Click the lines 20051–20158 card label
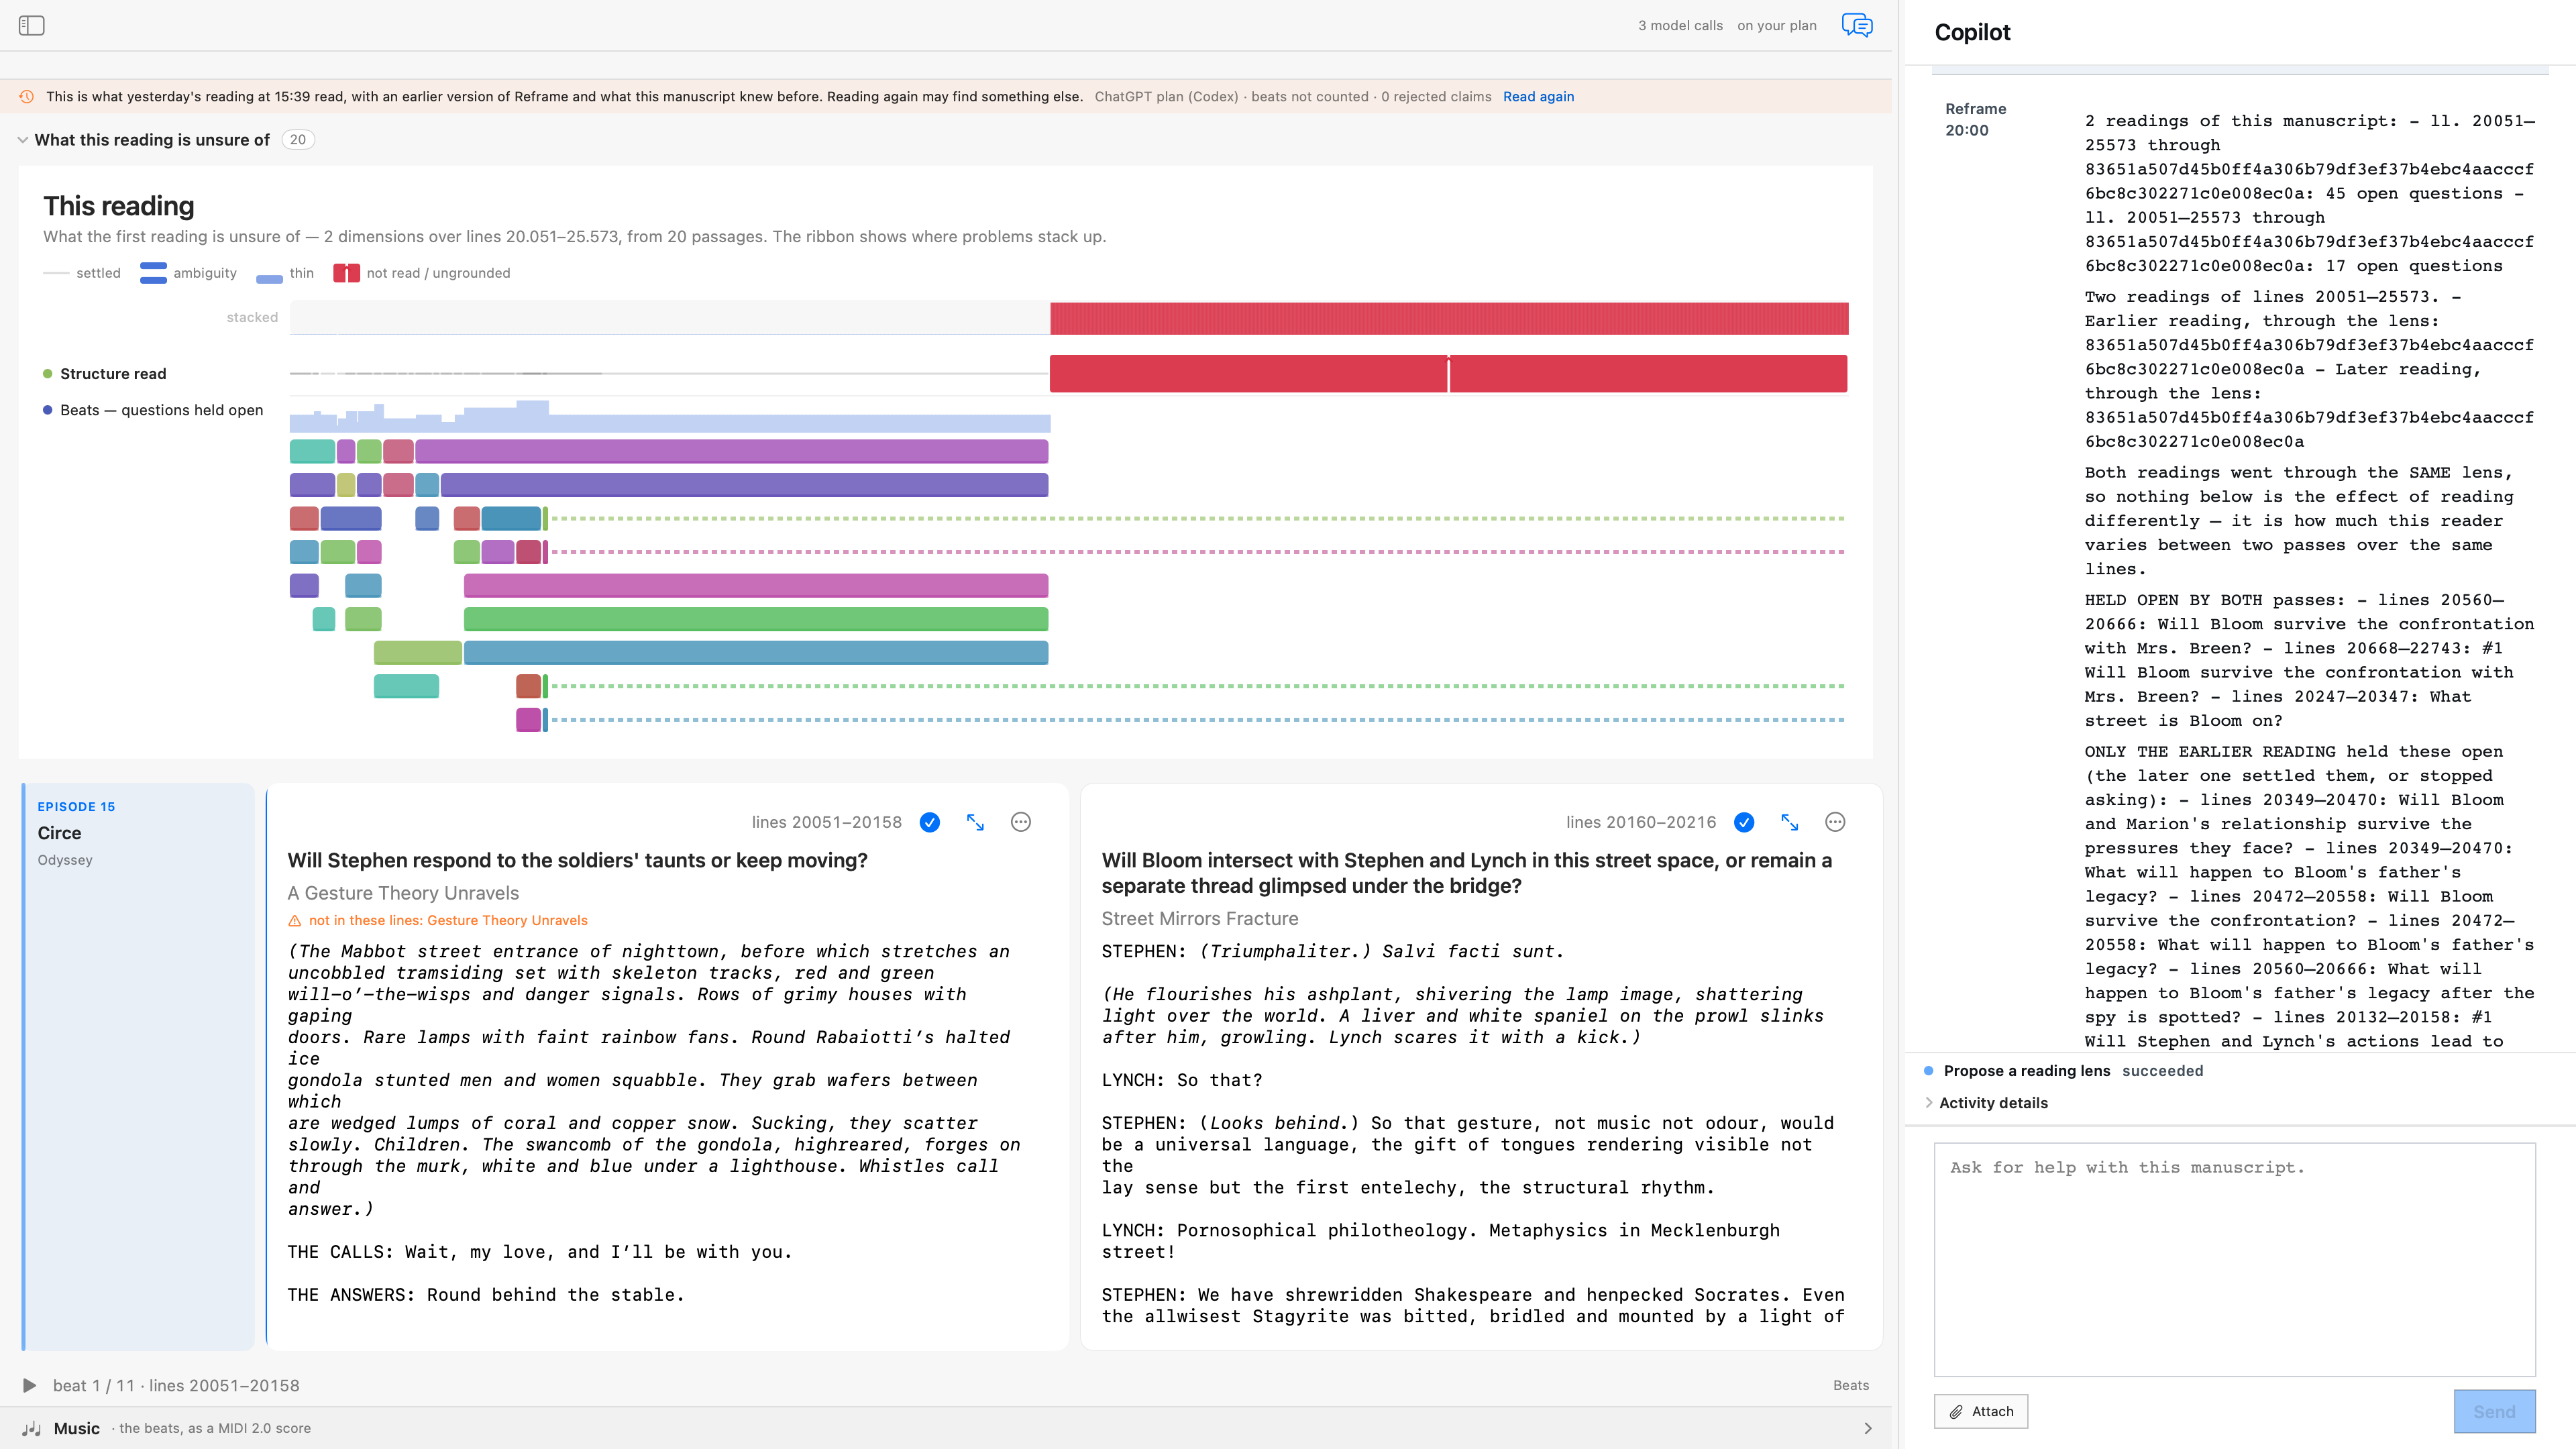This screenshot has width=2576, height=1449. pos(826,822)
